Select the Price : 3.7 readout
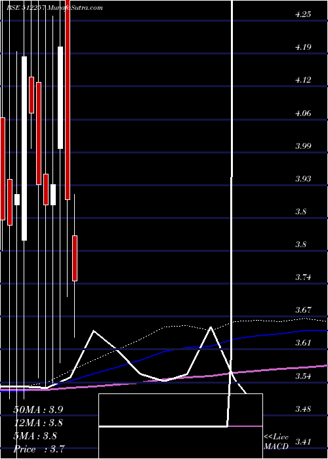The width and height of the screenshot is (328, 459). pos(39,449)
